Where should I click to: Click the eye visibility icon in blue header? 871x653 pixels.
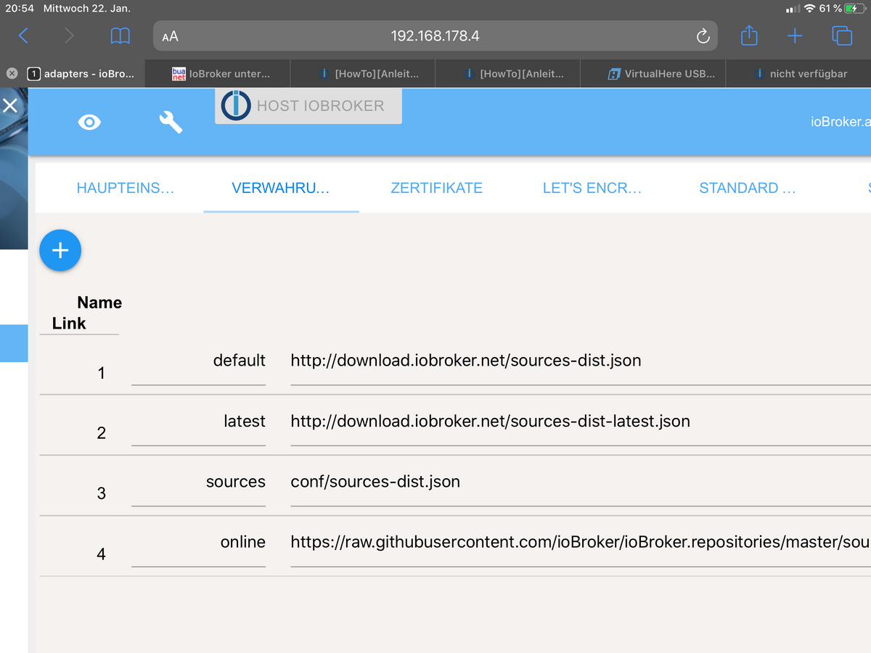pos(89,122)
